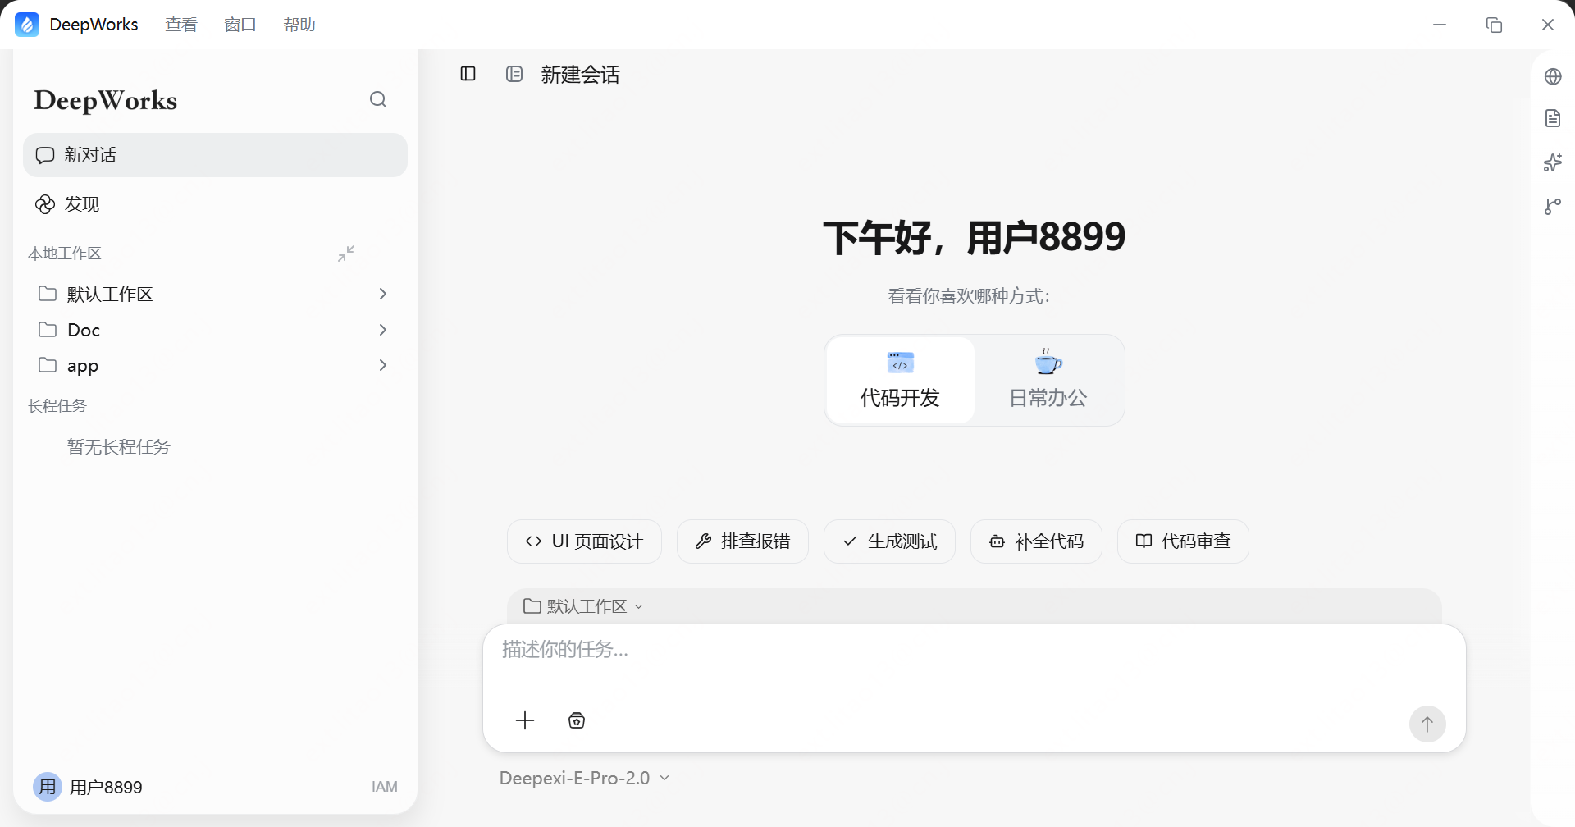This screenshot has width=1575, height=827.
Task: Minimize the DeepWorks window
Action: pyautogui.click(x=1440, y=25)
